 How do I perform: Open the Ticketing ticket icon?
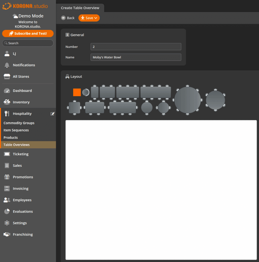click(x=7, y=154)
